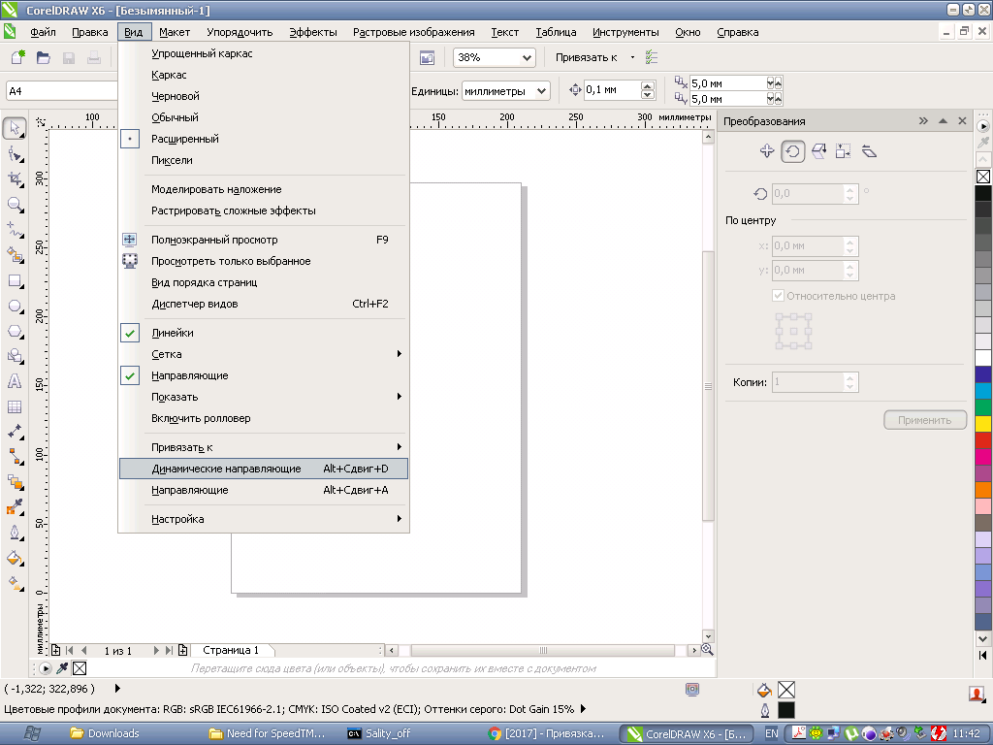
Task: Select the Fill bucket tool
Action: coord(16,558)
